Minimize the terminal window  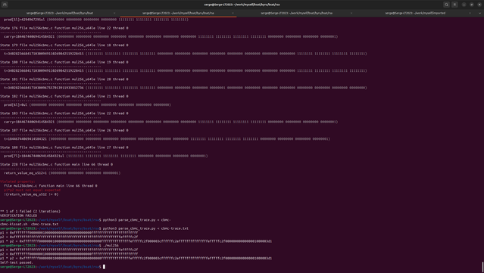(x=464, y=5)
